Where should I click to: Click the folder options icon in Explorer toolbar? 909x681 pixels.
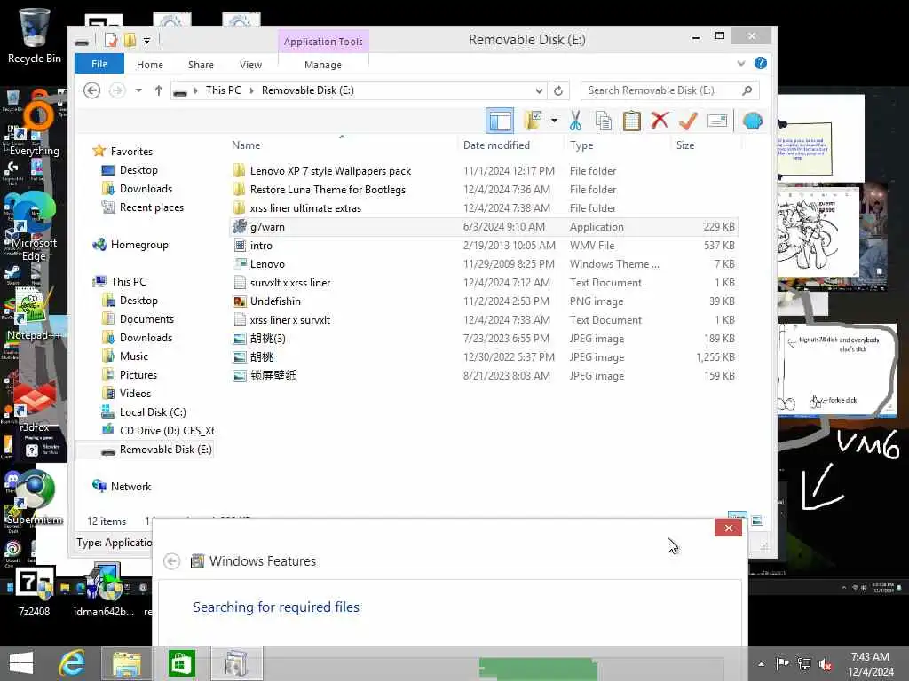coord(533,121)
